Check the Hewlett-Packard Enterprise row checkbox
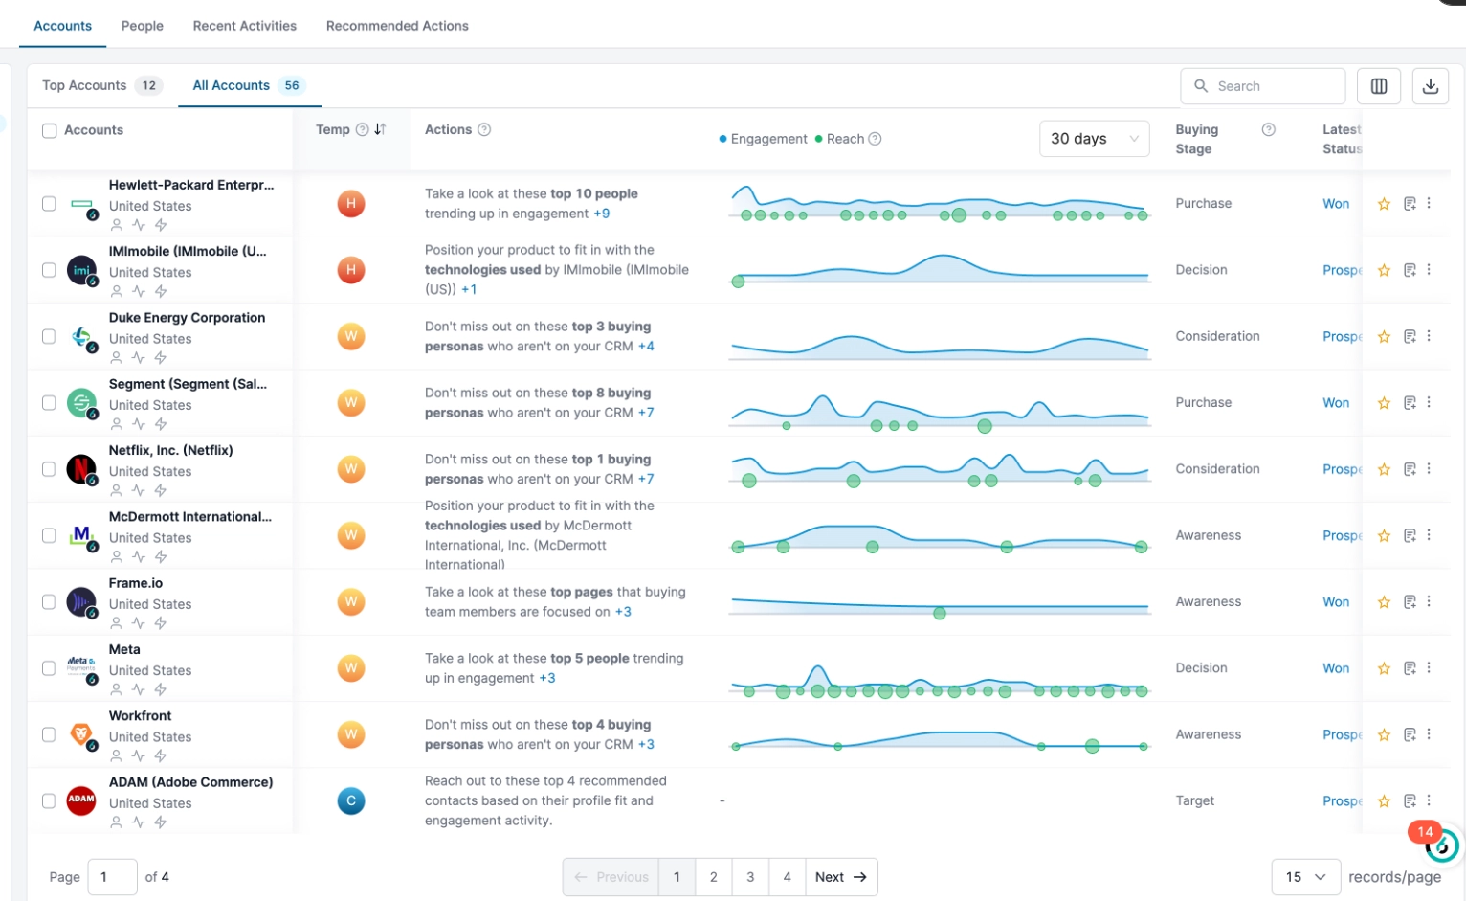 (x=49, y=204)
